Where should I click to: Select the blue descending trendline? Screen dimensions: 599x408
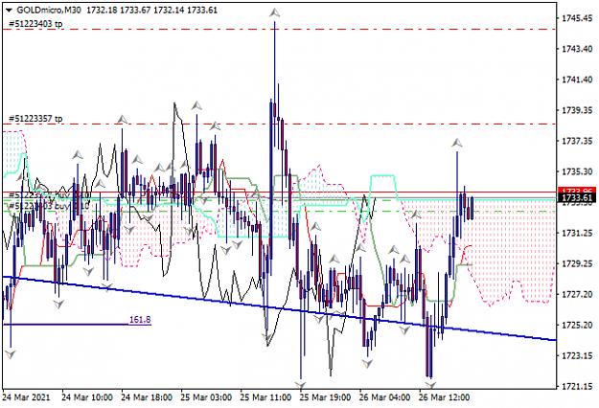279,308
